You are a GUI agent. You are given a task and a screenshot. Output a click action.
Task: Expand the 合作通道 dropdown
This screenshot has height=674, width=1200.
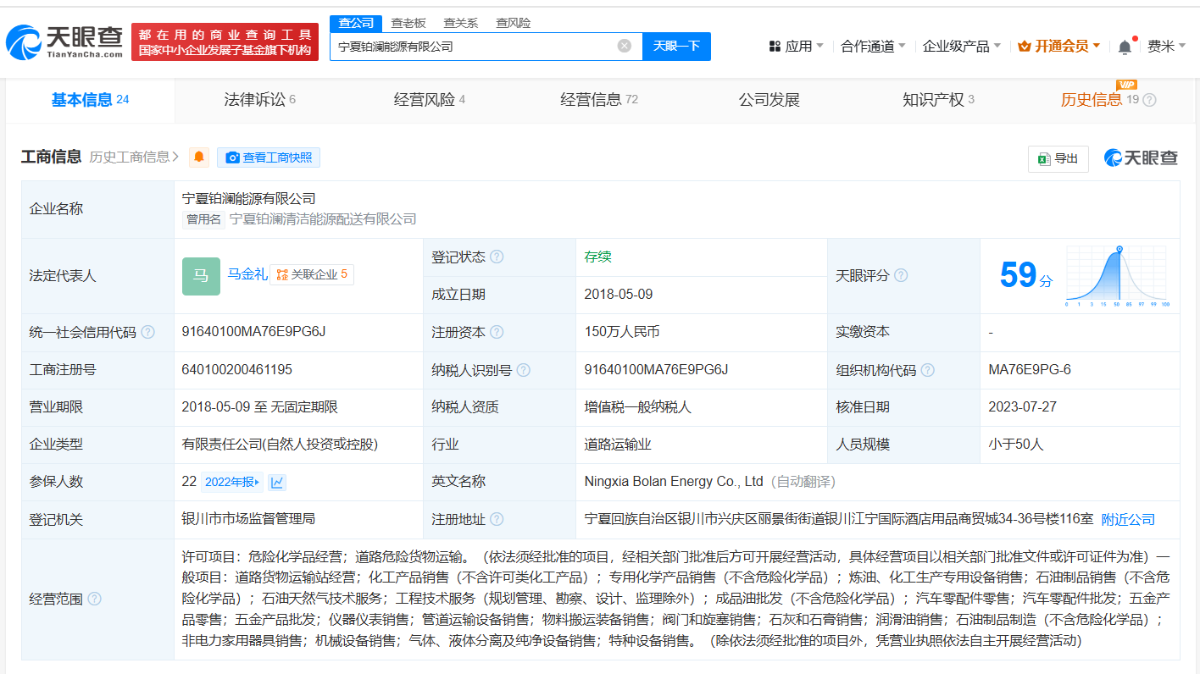pos(873,46)
